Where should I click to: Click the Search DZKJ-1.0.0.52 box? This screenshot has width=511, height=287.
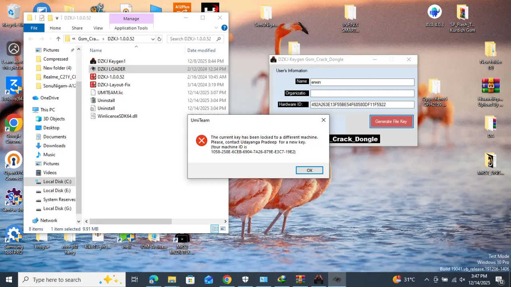pyautogui.click(x=195, y=39)
